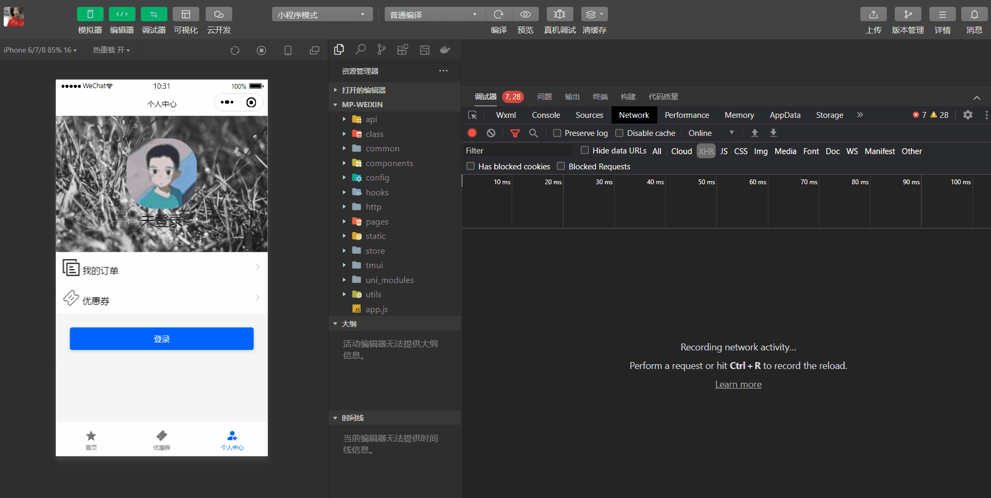Click the simulator toggle icon in toolbar
This screenshot has height=498, width=991.
90,14
